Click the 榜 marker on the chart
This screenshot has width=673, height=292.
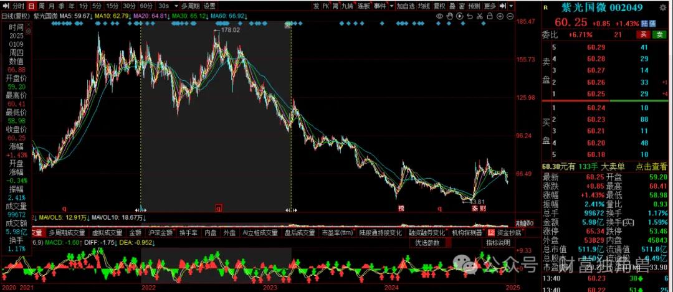pyautogui.click(x=401, y=209)
